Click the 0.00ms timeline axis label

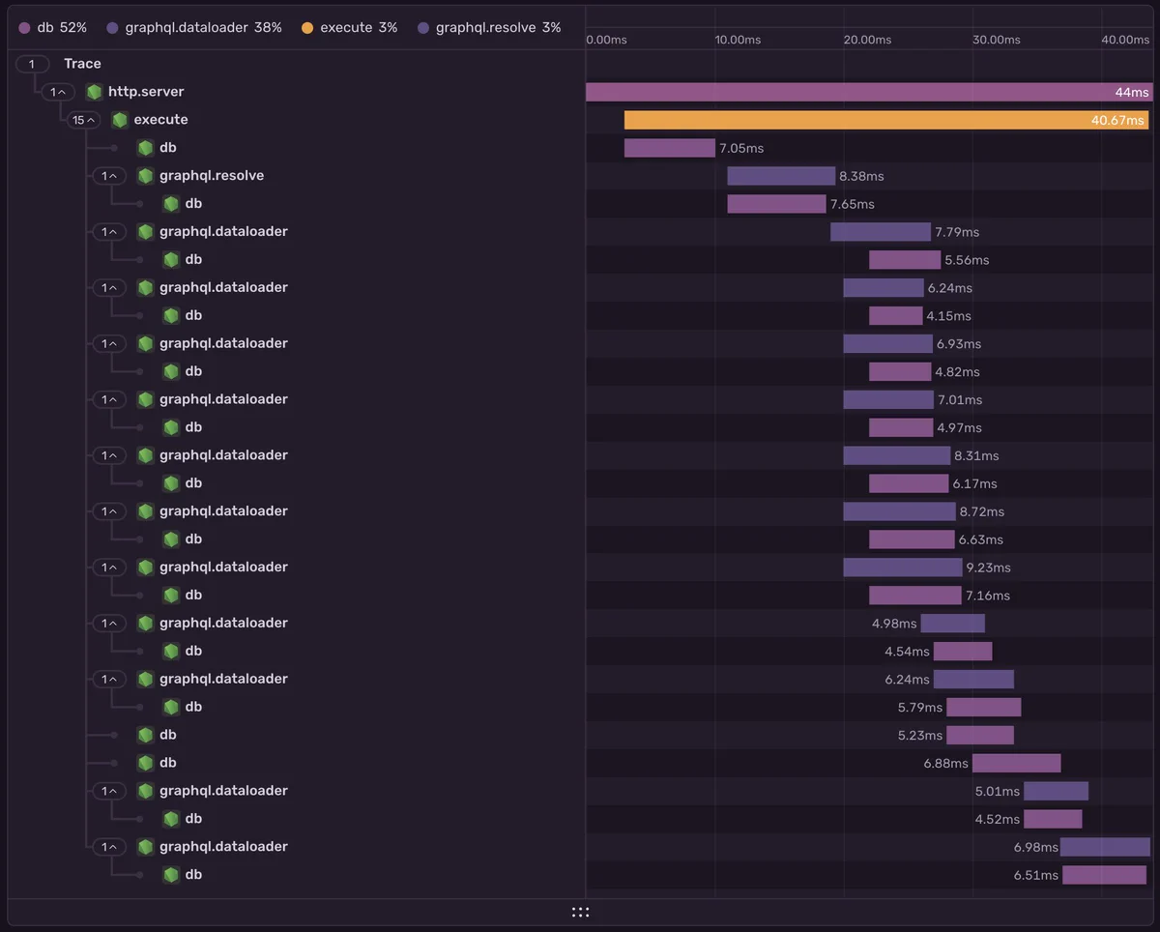pyautogui.click(x=606, y=40)
